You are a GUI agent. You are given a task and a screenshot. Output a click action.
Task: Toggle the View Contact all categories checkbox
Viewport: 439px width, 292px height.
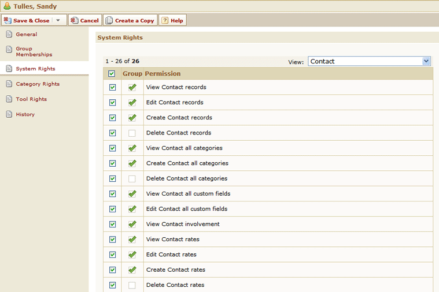click(113, 148)
